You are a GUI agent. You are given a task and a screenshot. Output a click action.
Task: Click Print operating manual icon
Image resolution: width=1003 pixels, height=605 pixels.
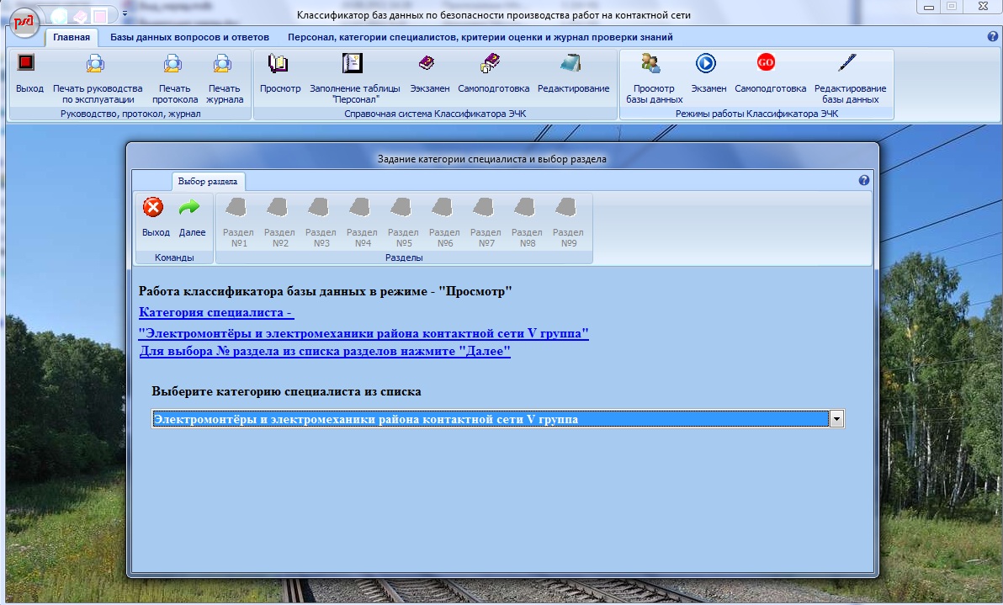tap(97, 64)
